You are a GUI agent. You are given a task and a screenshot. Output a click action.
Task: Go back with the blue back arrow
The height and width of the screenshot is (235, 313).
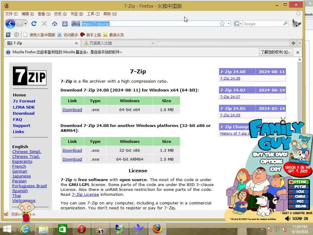10,24
